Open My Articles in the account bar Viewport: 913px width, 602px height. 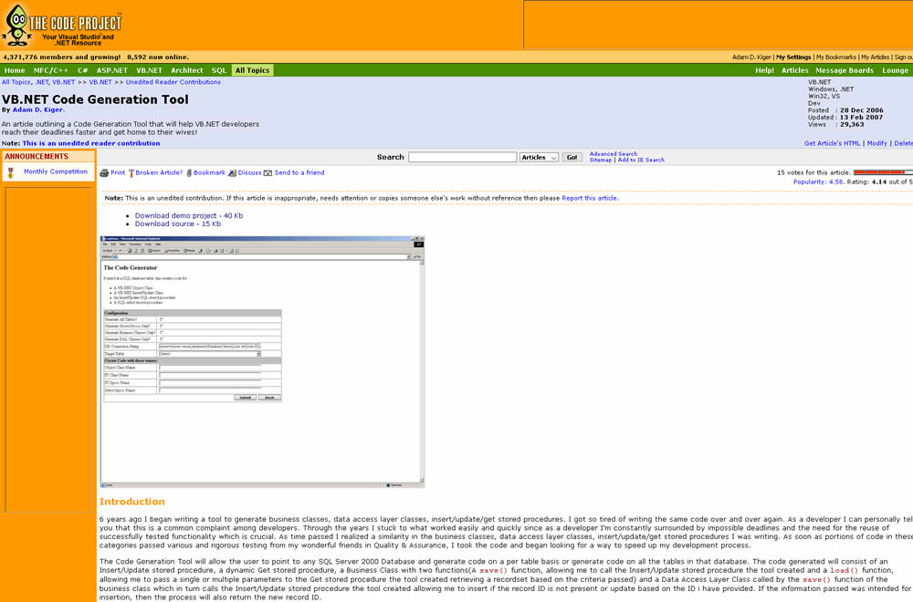pyautogui.click(x=875, y=57)
